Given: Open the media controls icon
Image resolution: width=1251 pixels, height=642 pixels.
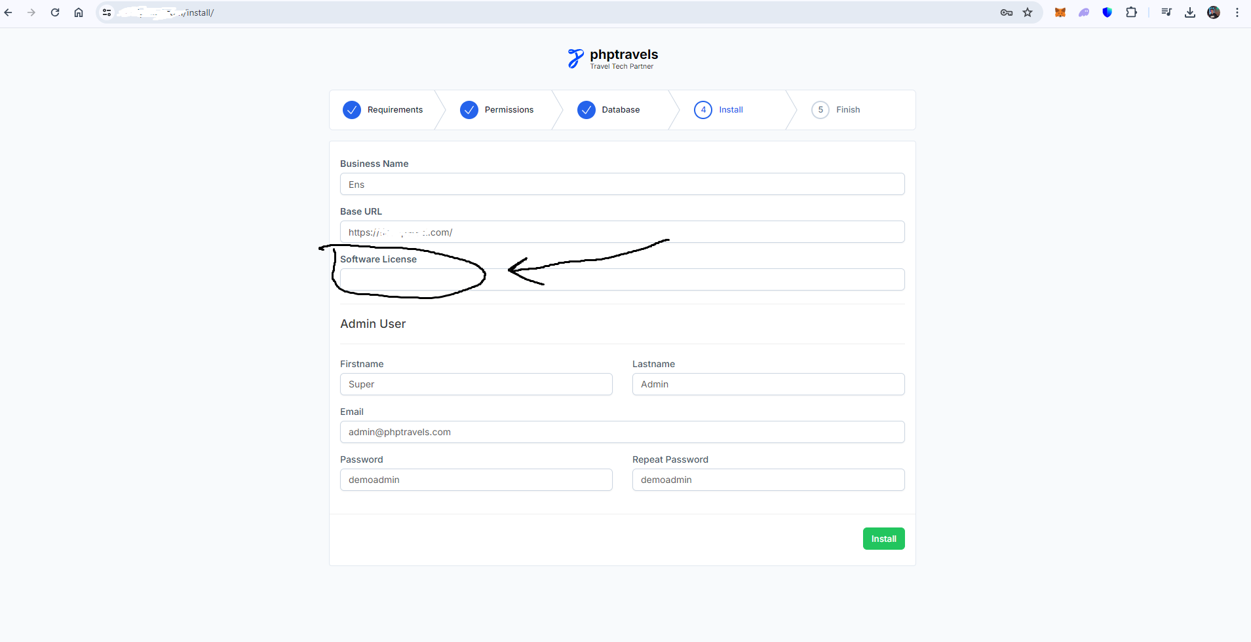Looking at the screenshot, I should click(x=1166, y=12).
